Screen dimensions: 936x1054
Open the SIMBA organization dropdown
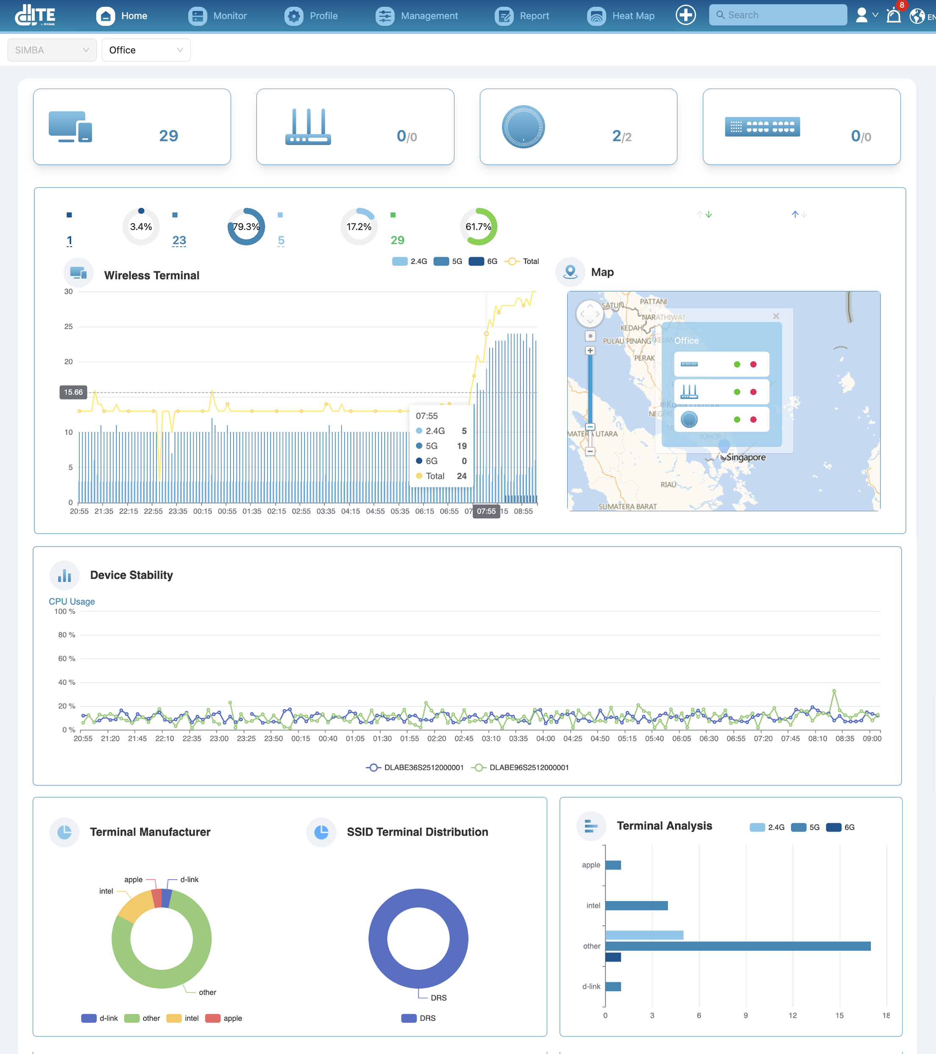coord(52,50)
